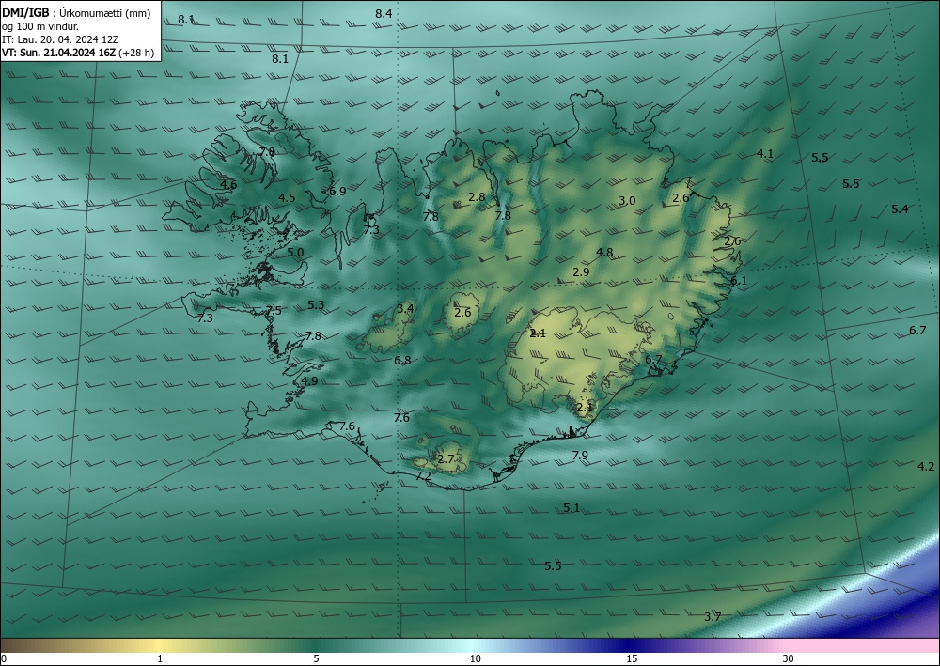Screen dimensions: 940x666
Task: Click the 6.1 value on the east coast
Action: [x=739, y=280]
